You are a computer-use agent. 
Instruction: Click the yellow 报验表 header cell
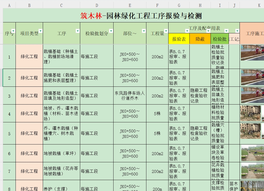[x=179, y=39]
